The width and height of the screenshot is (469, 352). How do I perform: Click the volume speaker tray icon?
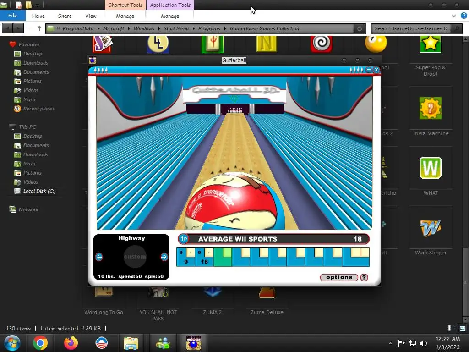pos(424,343)
